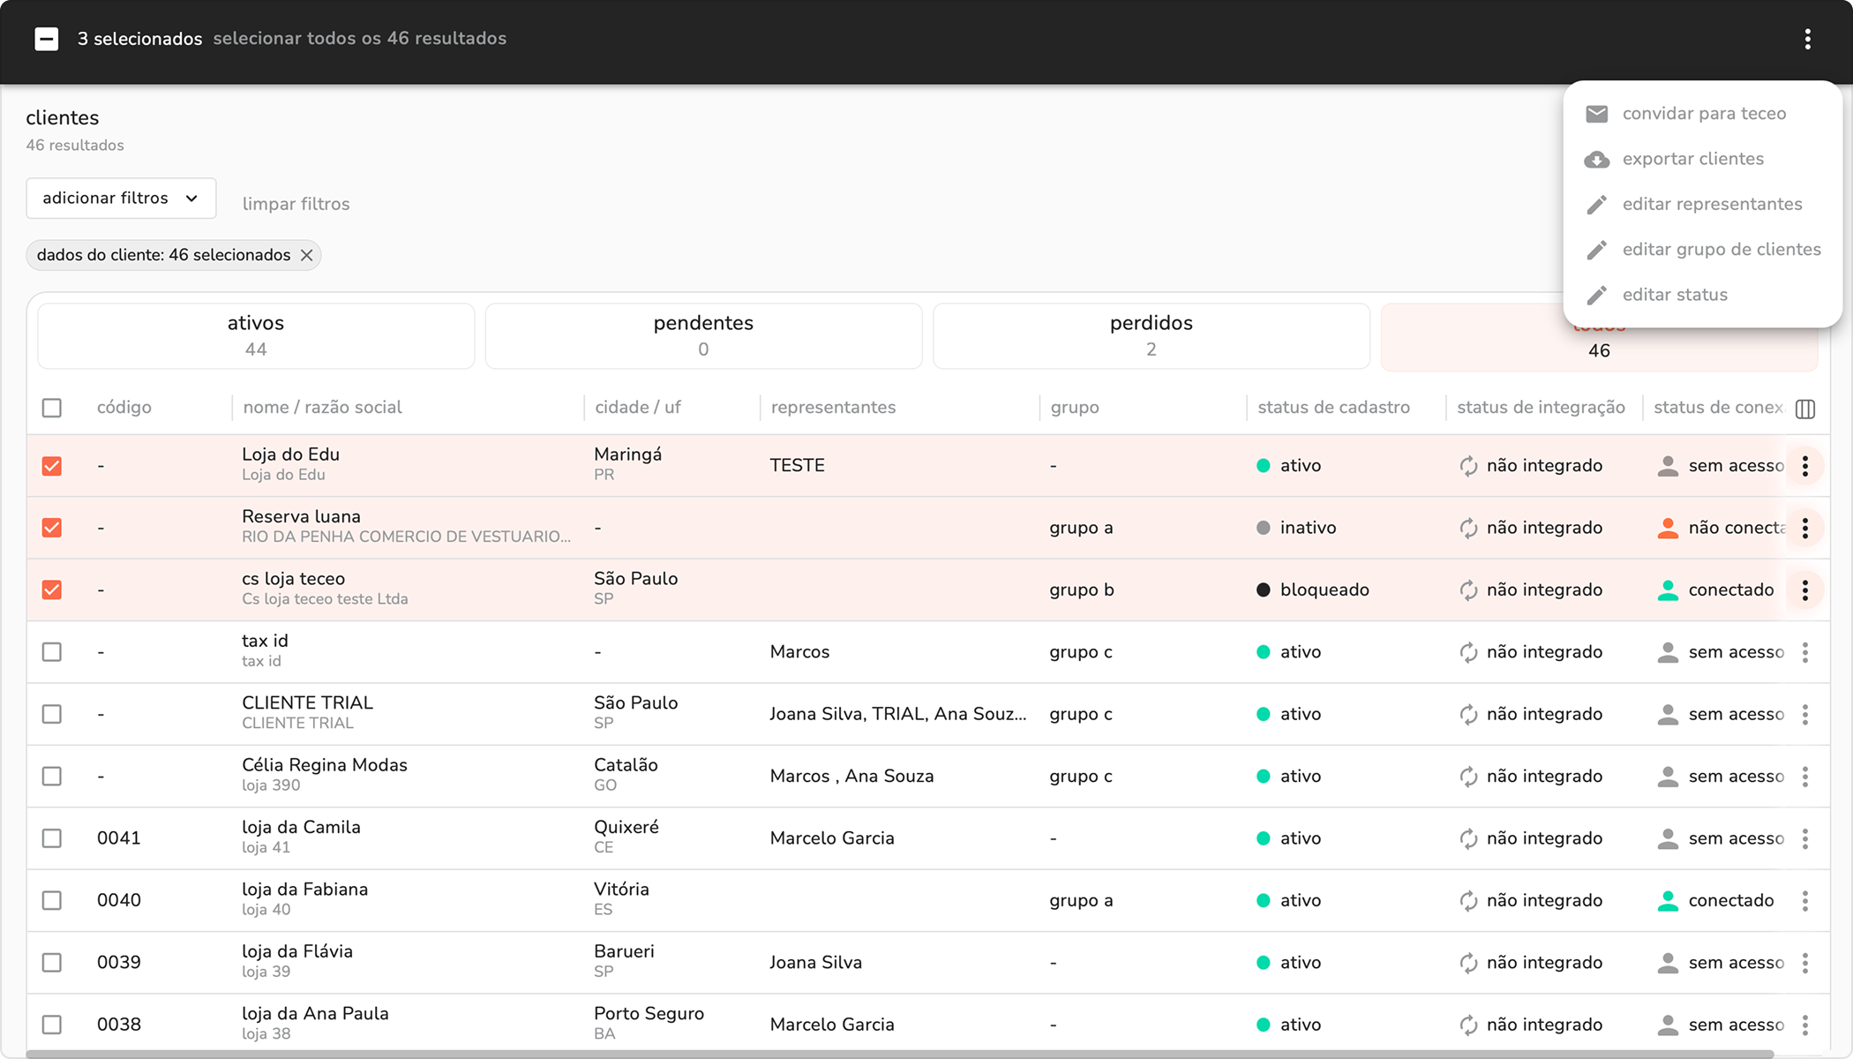
Task: Open row actions for Loja do Edu
Action: (1804, 466)
